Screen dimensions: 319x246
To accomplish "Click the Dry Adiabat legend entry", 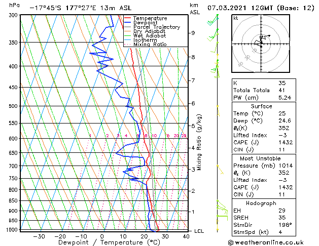I will click(149, 31).
